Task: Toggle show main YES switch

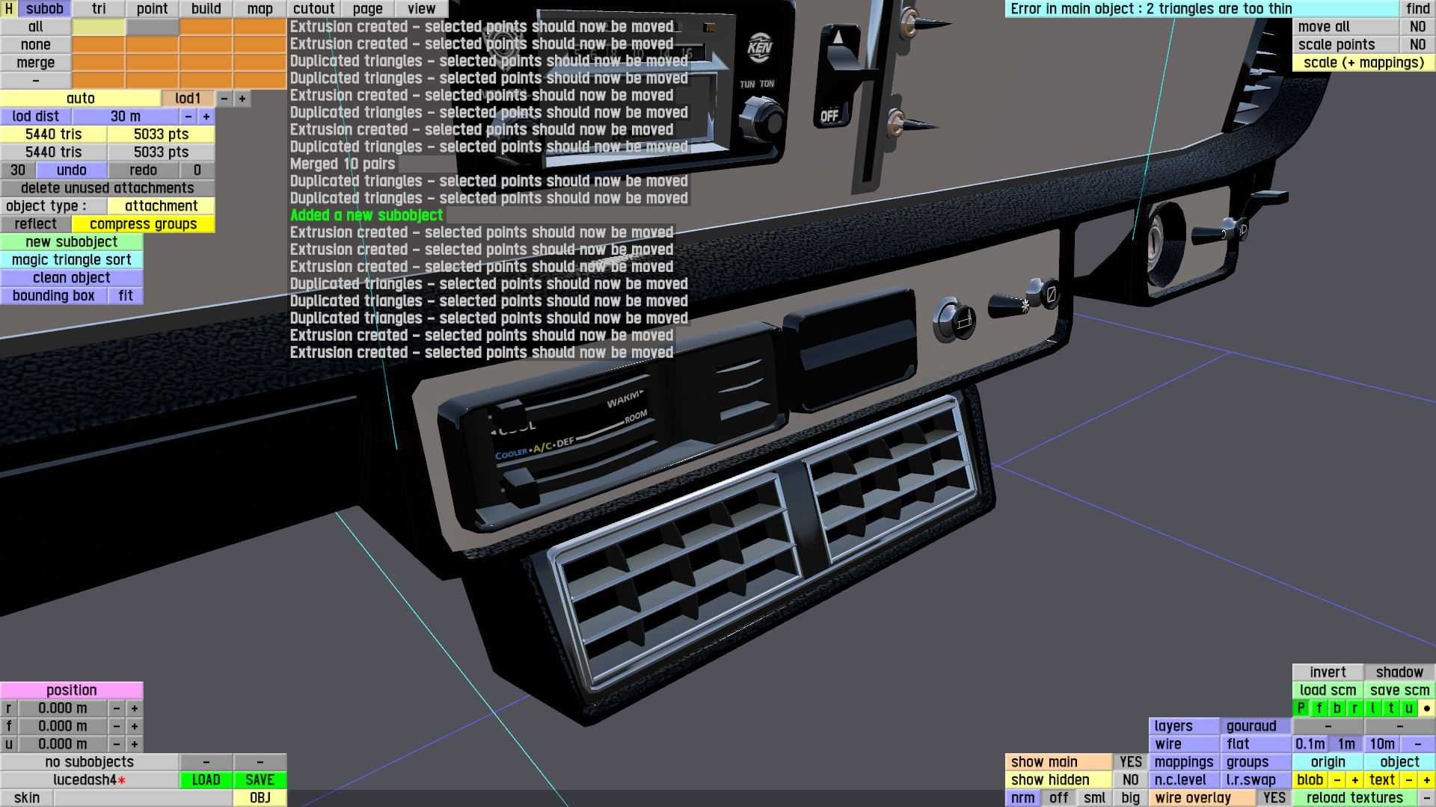Action: (x=1130, y=762)
